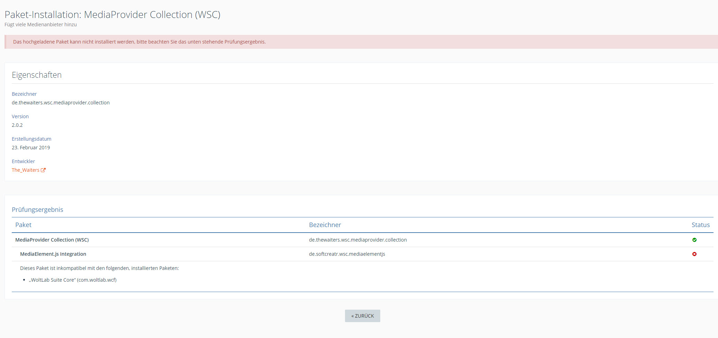Screen dimensions: 718x338
Task: Click the WoltLab Suite Core list entry
Action: pyautogui.click(x=73, y=280)
